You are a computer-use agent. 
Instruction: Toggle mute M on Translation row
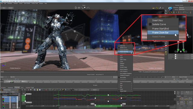(x=10, y=97)
